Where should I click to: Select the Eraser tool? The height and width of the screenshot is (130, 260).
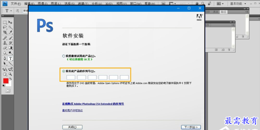pyautogui.click(x=5, y=48)
